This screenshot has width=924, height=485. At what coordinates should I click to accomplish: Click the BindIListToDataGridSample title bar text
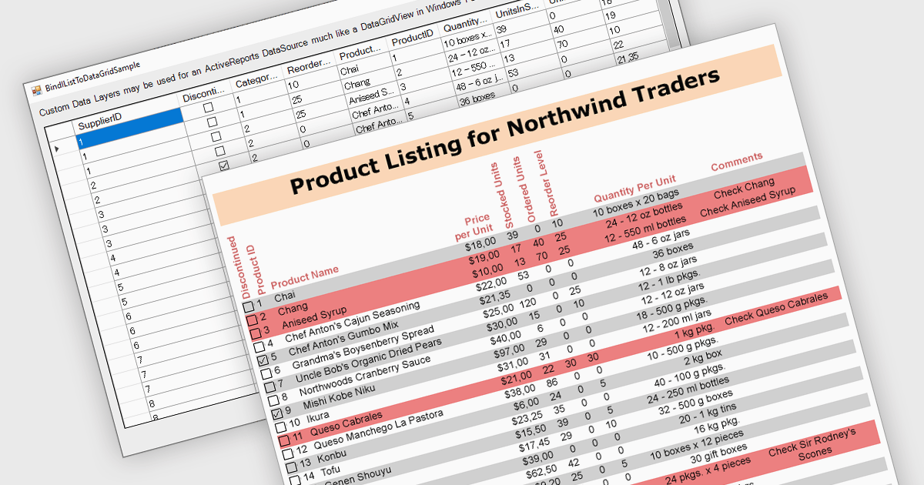coord(92,75)
